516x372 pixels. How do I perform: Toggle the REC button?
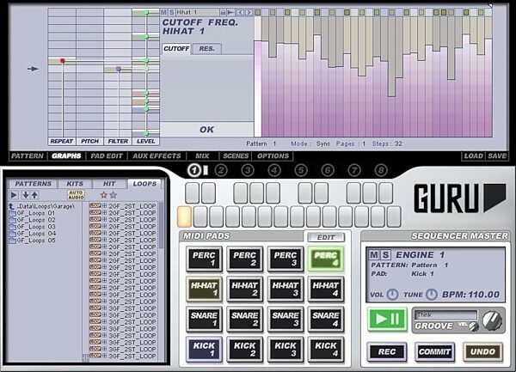[387, 352]
